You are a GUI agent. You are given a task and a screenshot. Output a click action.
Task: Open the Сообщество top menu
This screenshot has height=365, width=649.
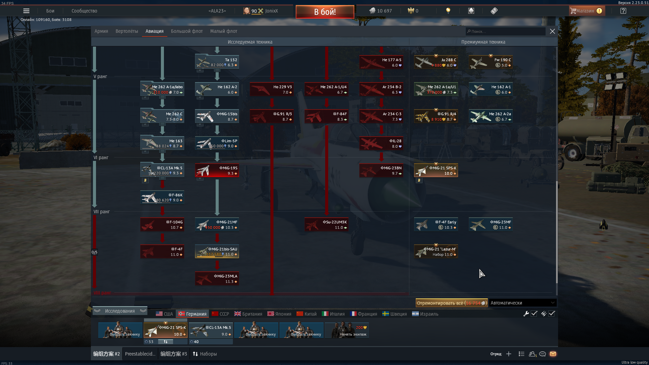pyautogui.click(x=85, y=11)
